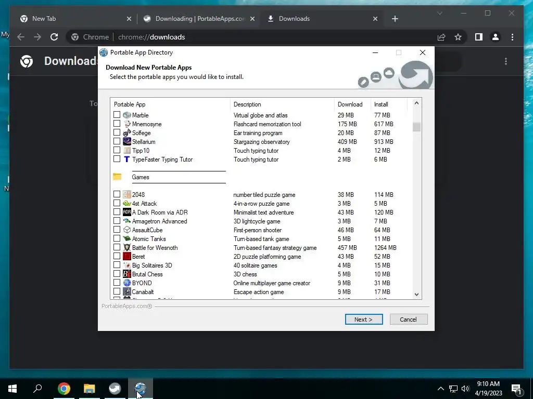Open the Chrome tab search dropdown
Image resolution: width=533 pixels, height=399 pixels.
click(x=439, y=13)
